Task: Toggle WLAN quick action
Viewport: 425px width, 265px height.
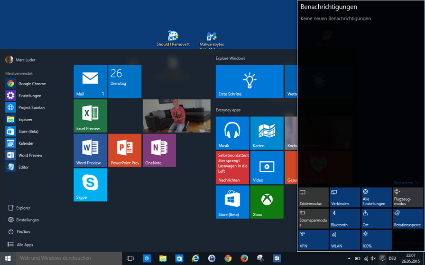Action: point(345,240)
